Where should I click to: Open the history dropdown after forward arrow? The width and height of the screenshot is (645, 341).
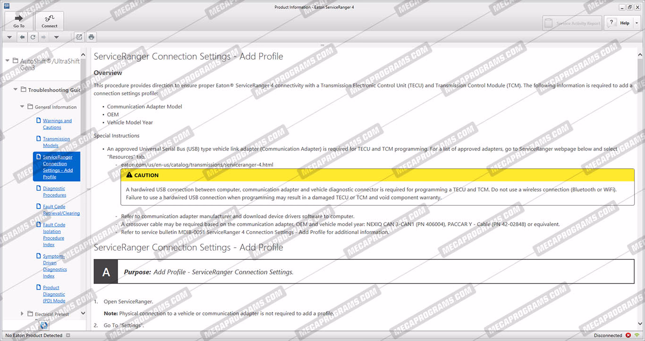pos(56,37)
